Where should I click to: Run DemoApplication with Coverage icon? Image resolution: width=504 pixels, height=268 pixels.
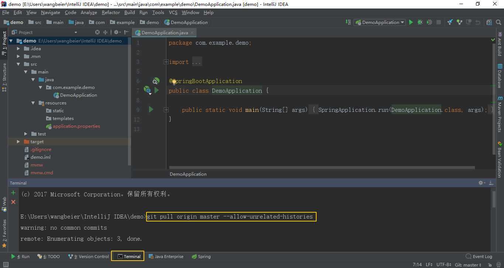click(x=429, y=22)
